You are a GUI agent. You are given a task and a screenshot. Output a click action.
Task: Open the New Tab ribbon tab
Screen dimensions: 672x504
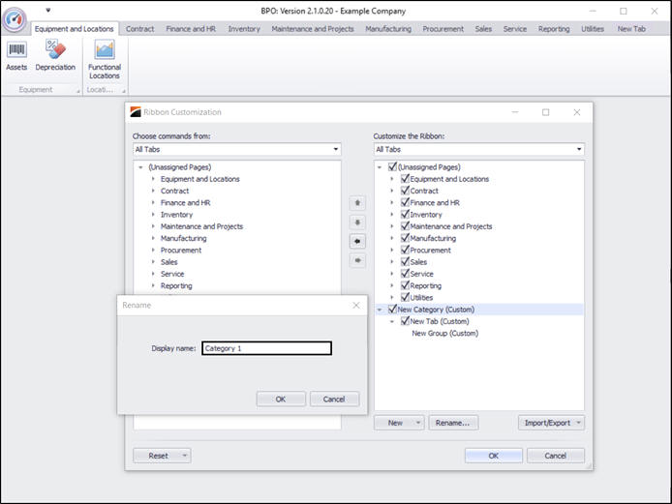[x=631, y=29]
